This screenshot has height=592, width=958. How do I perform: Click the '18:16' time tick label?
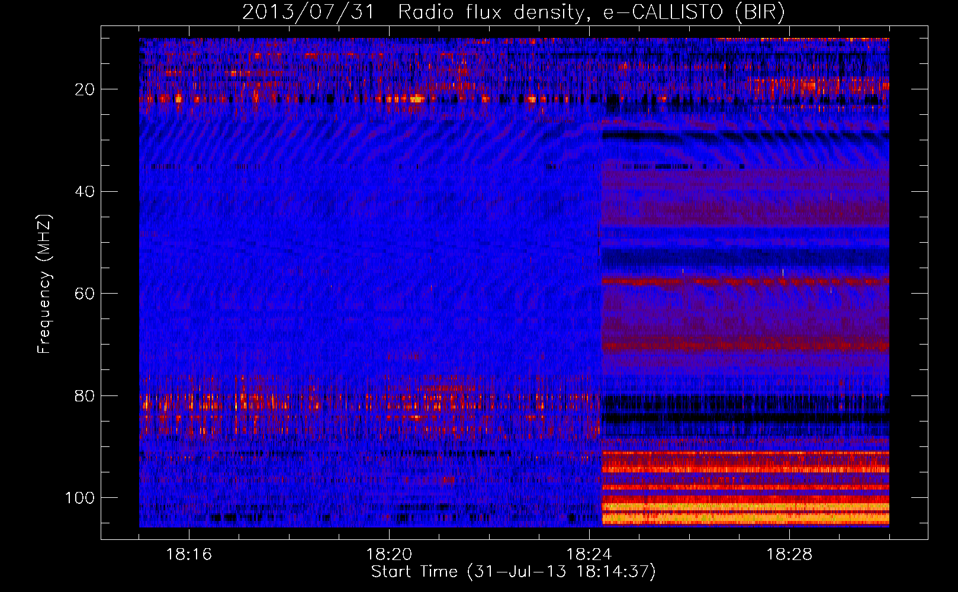tap(189, 555)
